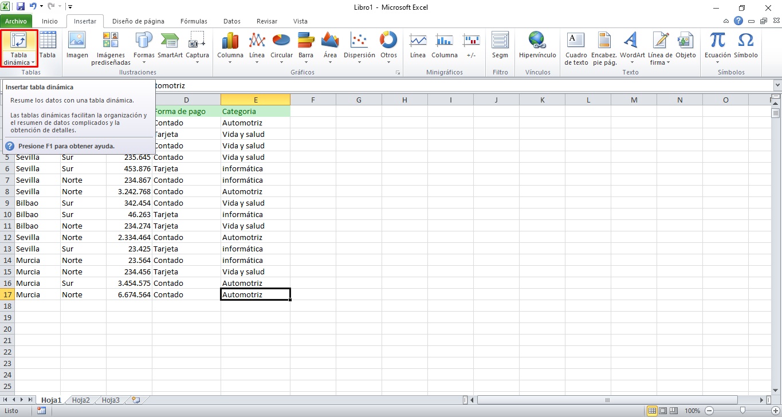782x417 pixels.
Task: Insert a Cuadro de texto
Action: coord(576,49)
